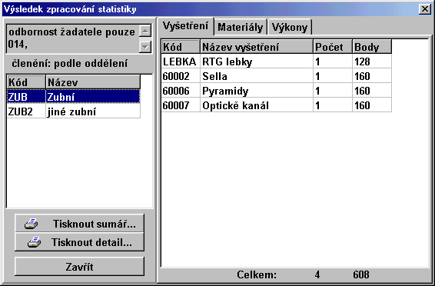This screenshot has height=286, width=435.
Task: Click the Název header in department list
Action: [93, 82]
